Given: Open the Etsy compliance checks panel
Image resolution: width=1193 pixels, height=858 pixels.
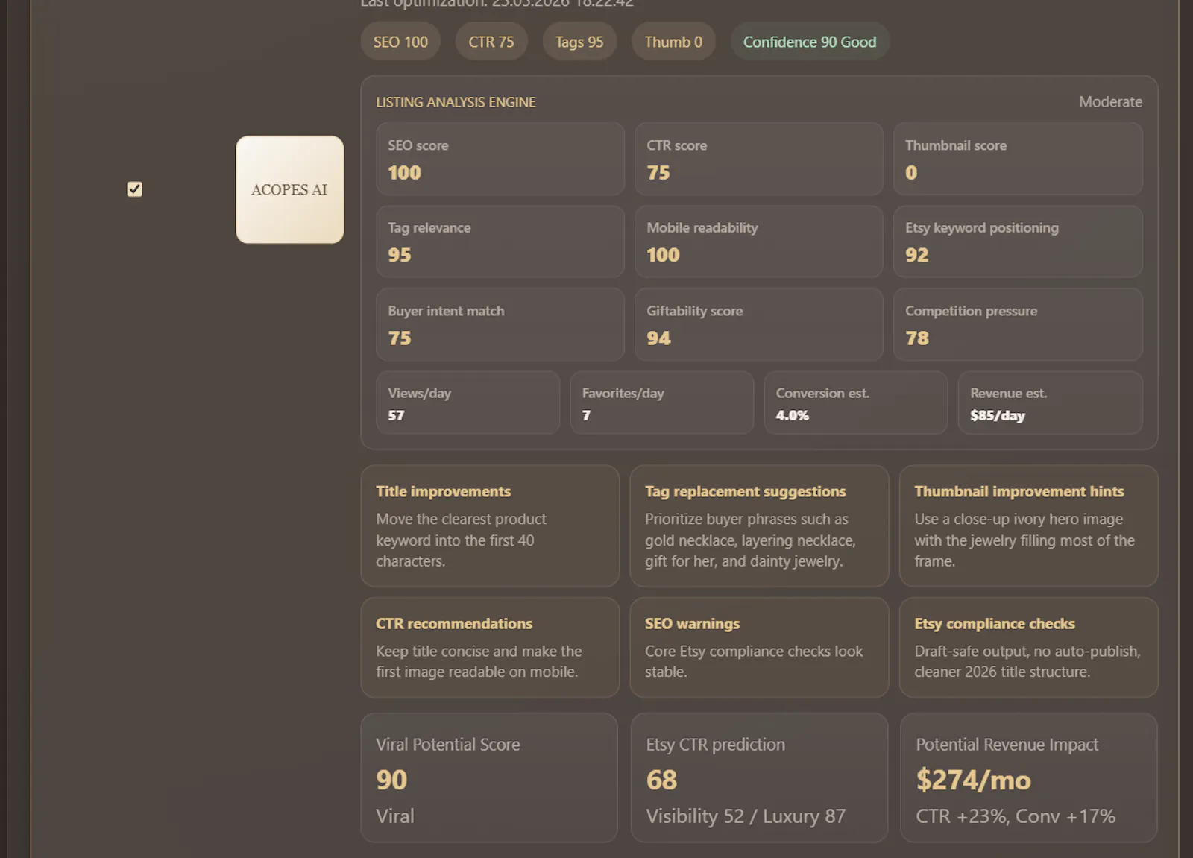Looking at the screenshot, I should pos(1028,648).
